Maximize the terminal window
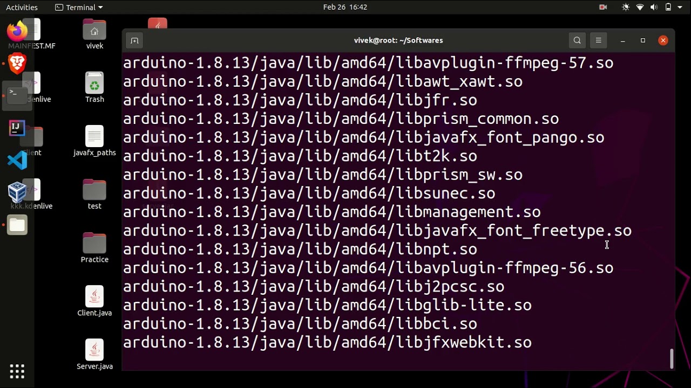Image resolution: width=691 pixels, height=388 pixels. [643, 40]
